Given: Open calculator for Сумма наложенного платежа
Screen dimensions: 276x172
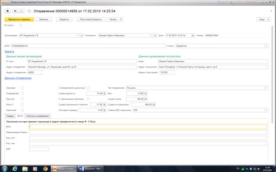Looking at the screenshot, I should [x=104, y=105].
